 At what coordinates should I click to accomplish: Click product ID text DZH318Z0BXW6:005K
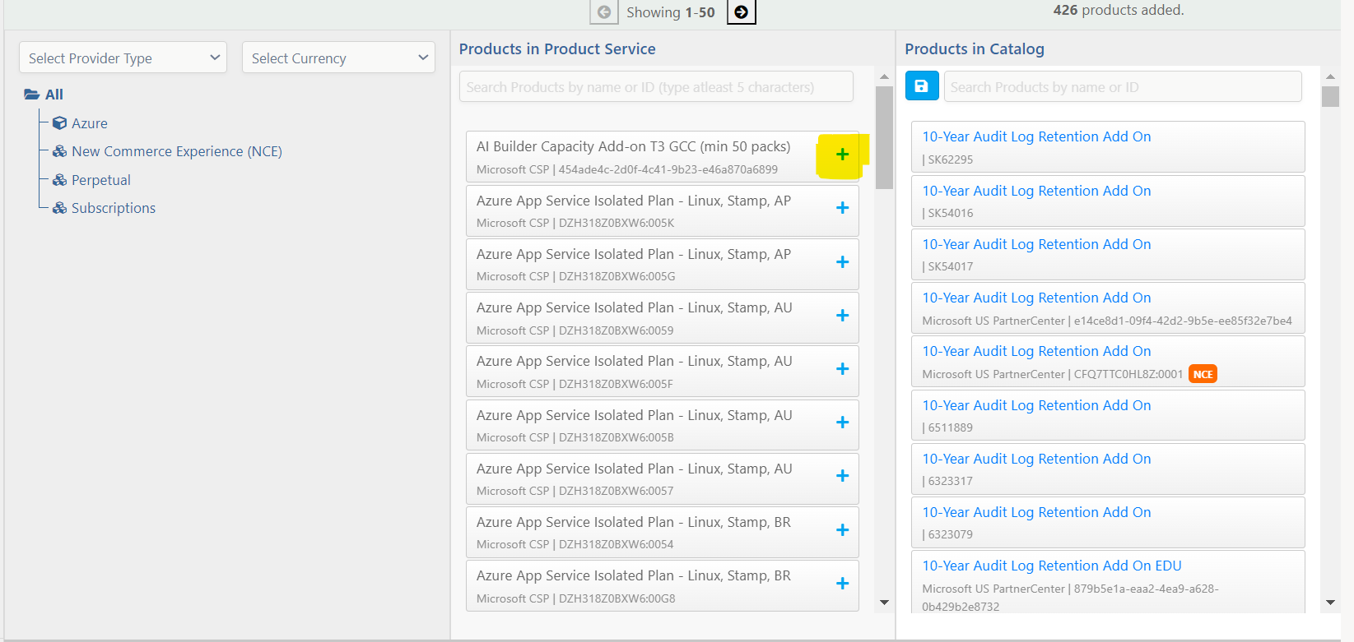click(x=617, y=223)
